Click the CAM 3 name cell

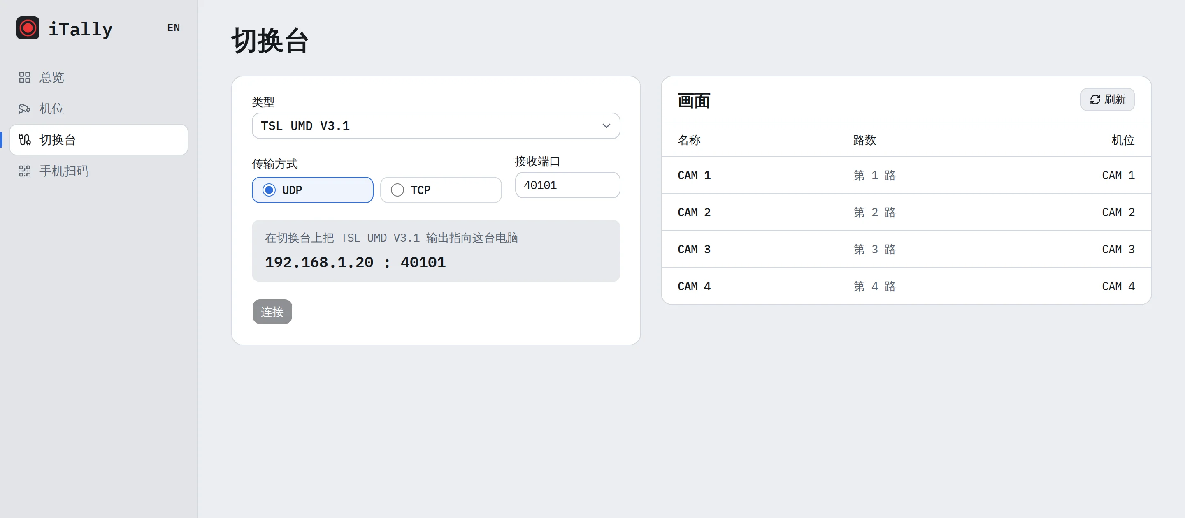694,250
